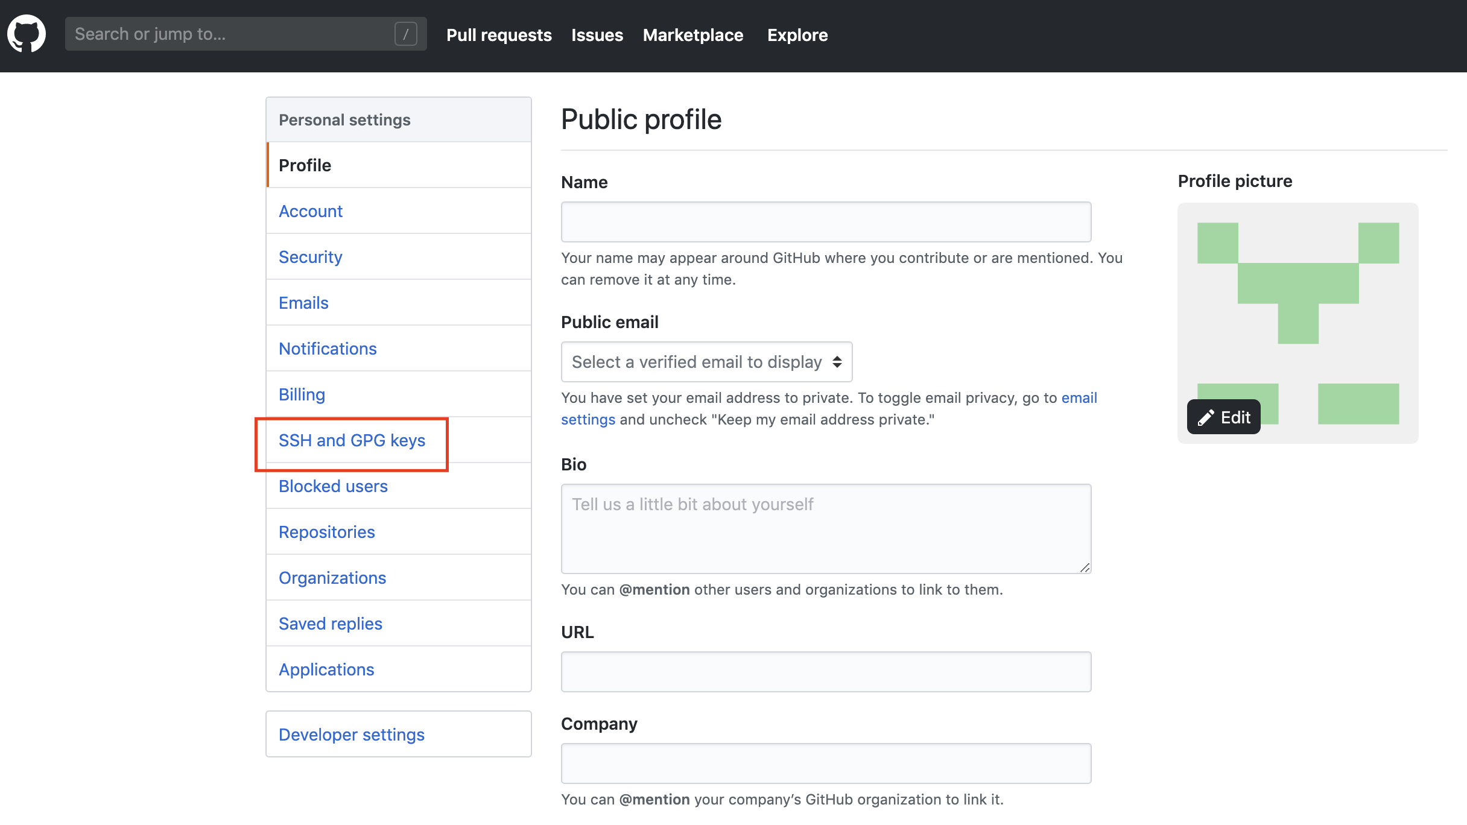Image resolution: width=1467 pixels, height=825 pixels.
Task: Click the Edit pencil on profile picture
Action: 1223,417
